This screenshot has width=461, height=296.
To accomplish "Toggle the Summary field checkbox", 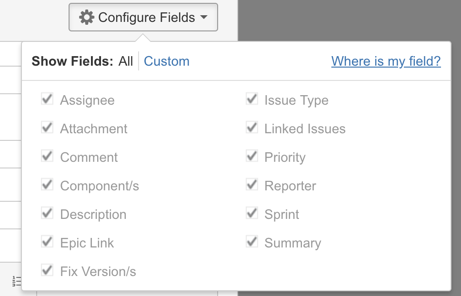I will point(251,242).
